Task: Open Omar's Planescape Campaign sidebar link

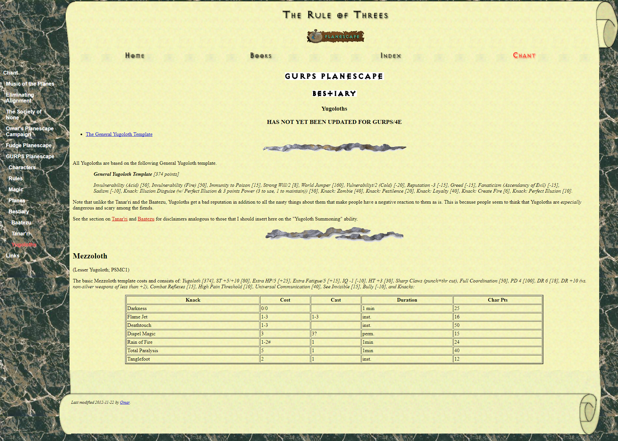Action: 30,131
